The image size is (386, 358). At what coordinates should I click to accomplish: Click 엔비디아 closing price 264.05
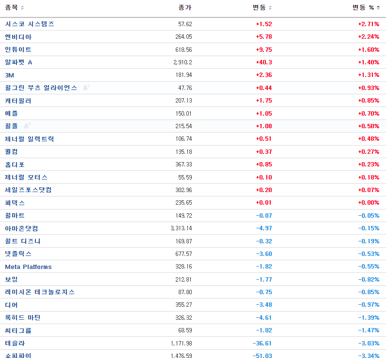(184, 37)
